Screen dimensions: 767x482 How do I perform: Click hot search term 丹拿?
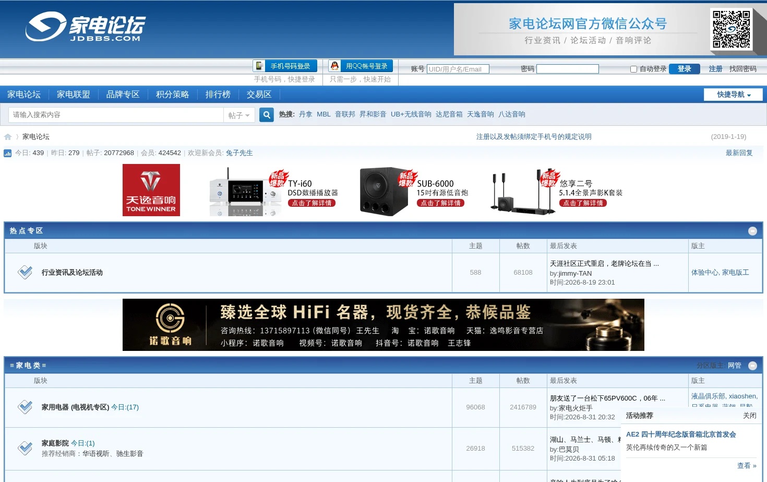pyautogui.click(x=306, y=114)
